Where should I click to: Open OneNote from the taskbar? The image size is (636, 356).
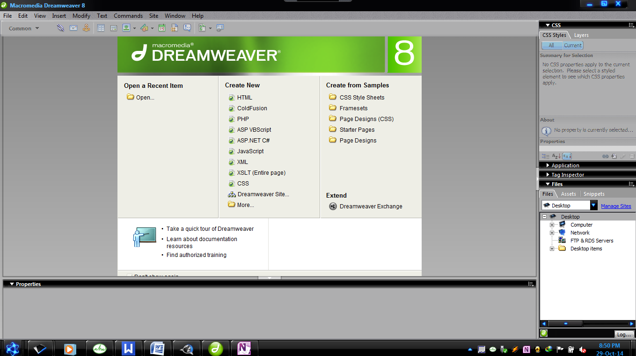point(244,348)
